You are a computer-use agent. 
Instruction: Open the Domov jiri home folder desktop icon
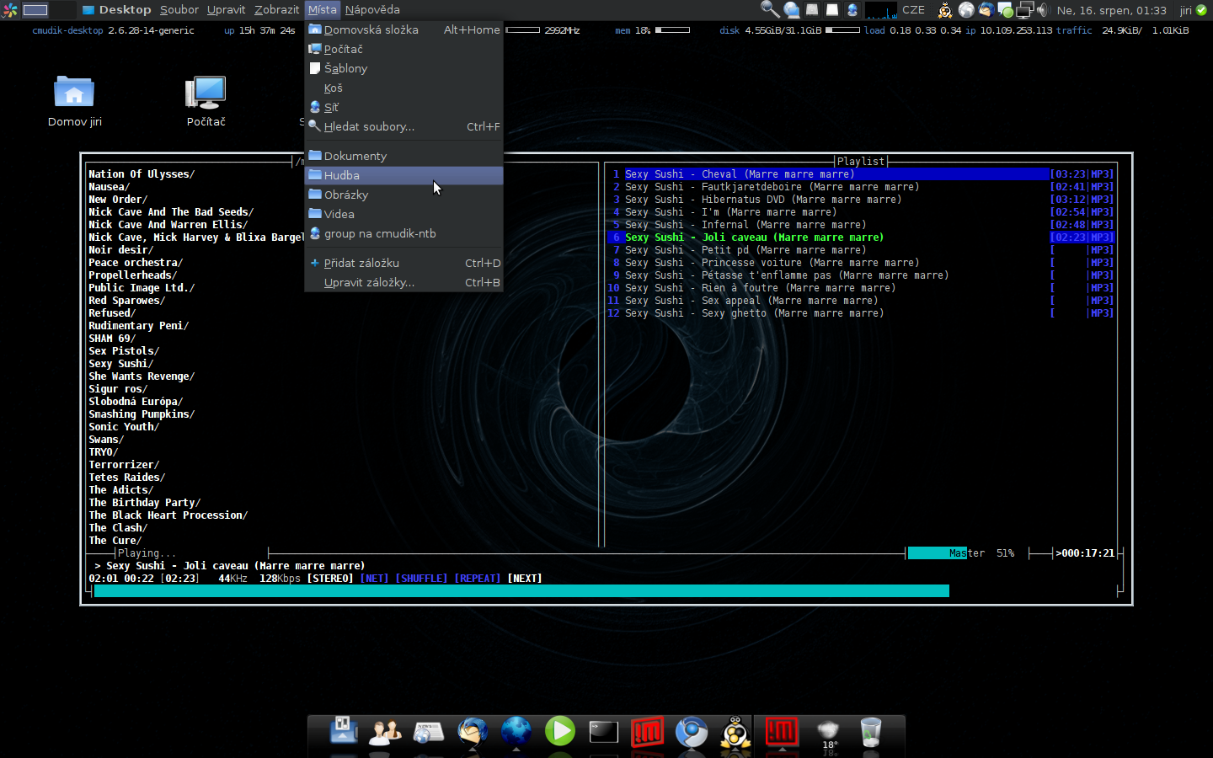[74, 101]
